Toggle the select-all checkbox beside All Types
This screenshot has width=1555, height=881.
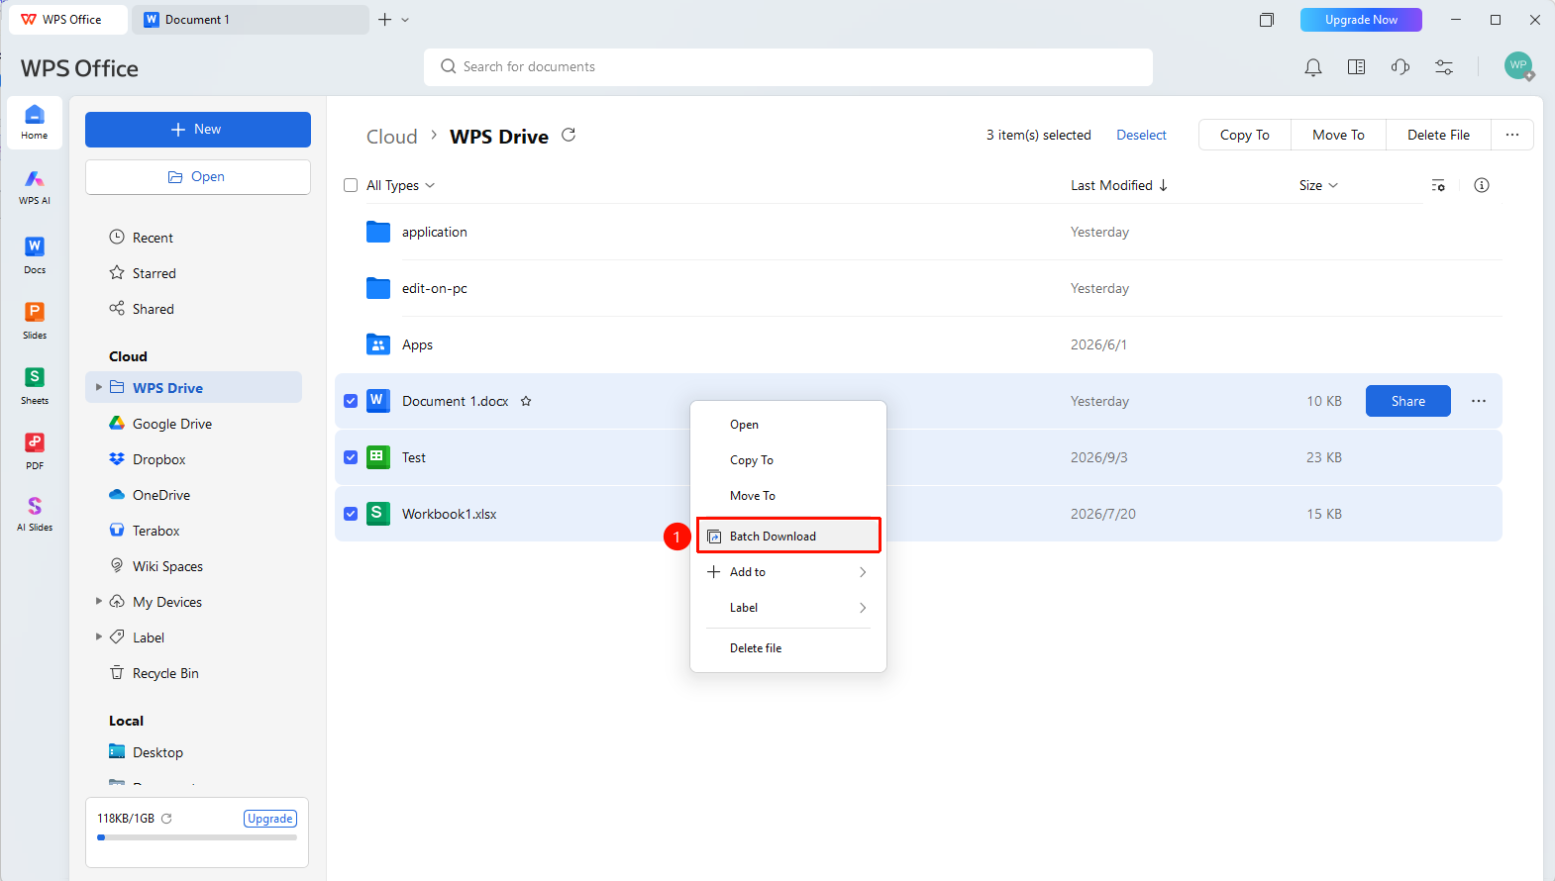(x=351, y=185)
